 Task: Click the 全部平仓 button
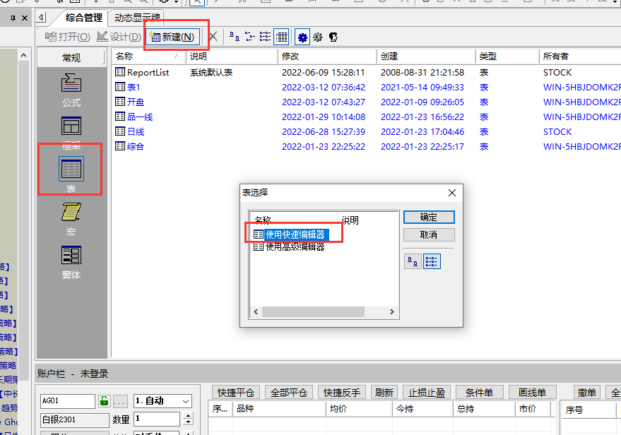pyautogui.click(x=289, y=392)
